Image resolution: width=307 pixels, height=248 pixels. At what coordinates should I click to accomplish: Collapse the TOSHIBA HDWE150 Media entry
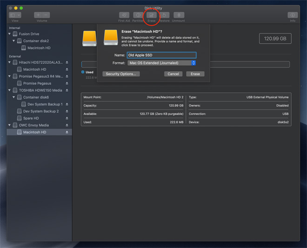(9, 90)
